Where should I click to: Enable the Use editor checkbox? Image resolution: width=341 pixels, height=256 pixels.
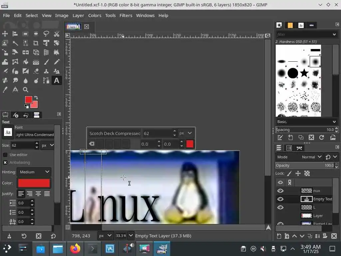5,155
